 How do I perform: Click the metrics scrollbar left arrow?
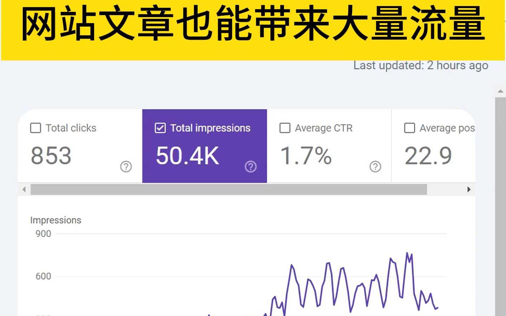pos(24,190)
